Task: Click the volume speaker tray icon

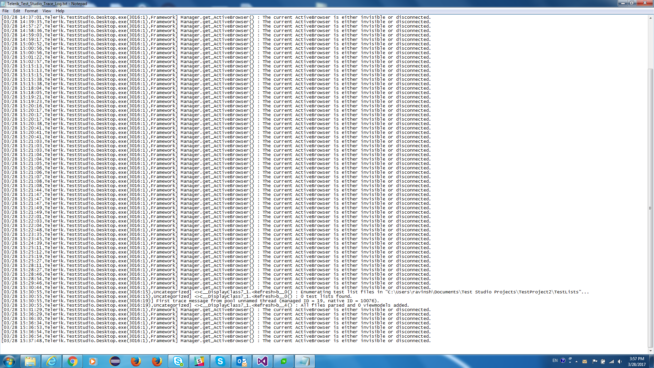Action: (x=620, y=362)
